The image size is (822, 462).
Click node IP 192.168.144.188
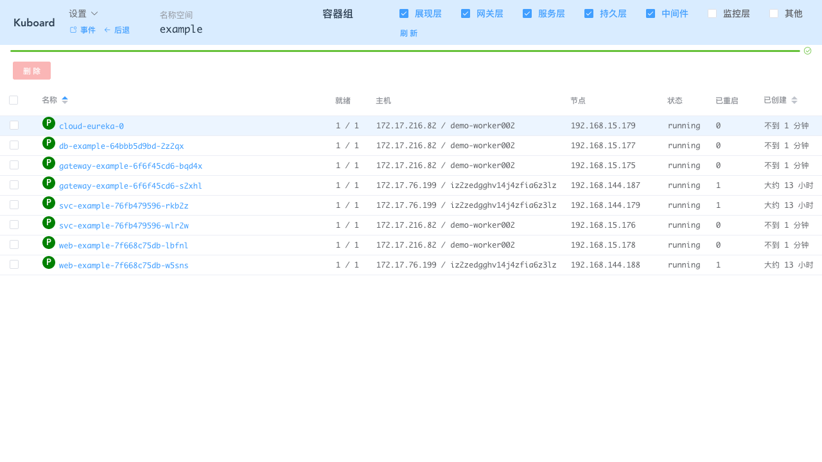(x=606, y=265)
